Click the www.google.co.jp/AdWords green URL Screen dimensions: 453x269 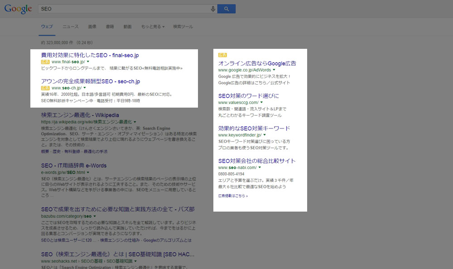[x=245, y=70]
